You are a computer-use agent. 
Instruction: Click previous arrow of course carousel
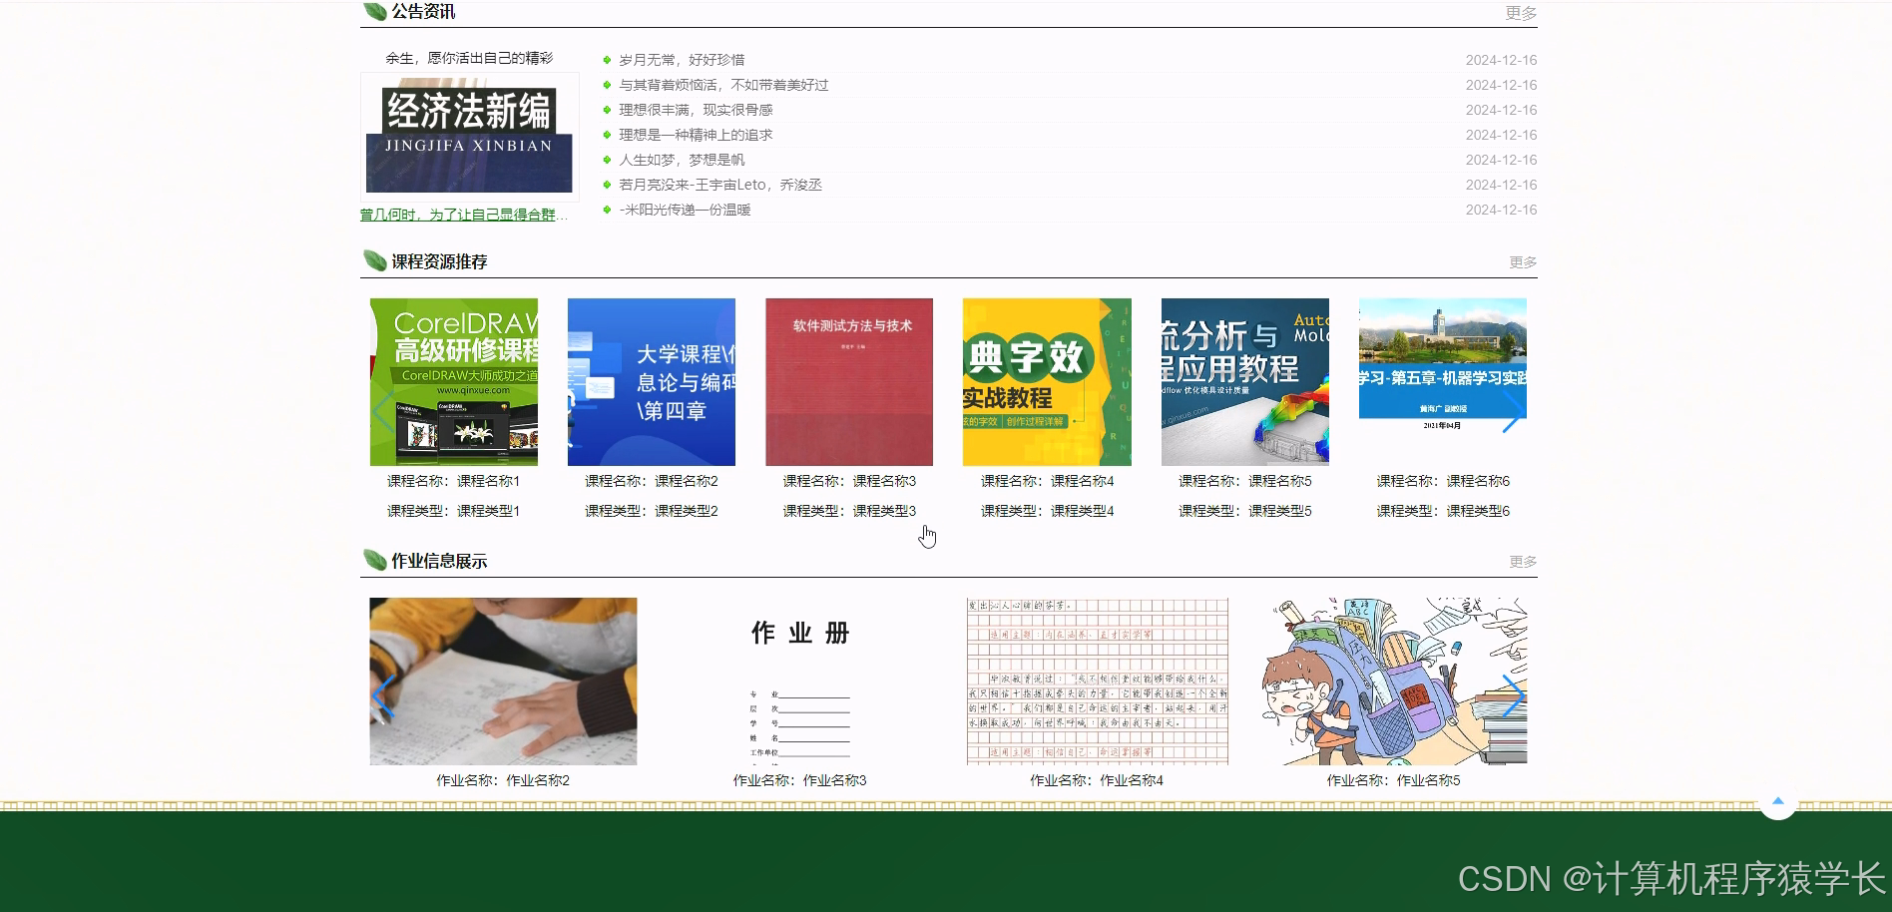(382, 410)
